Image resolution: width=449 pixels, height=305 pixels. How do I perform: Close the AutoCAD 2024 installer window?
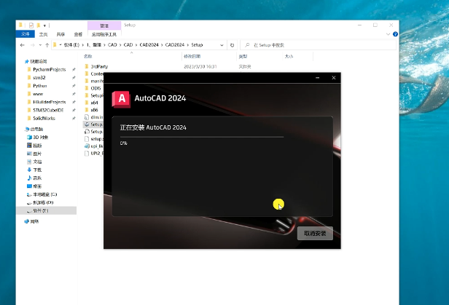[334, 78]
